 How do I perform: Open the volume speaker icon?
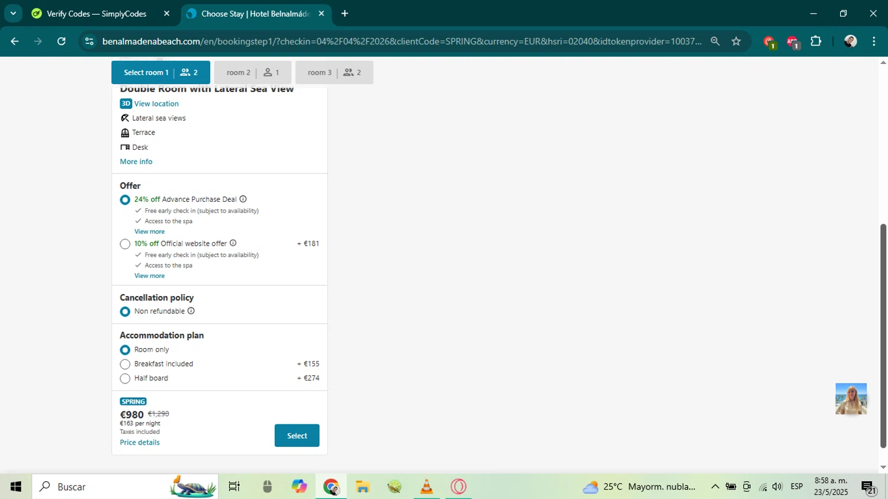pyautogui.click(x=777, y=487)
